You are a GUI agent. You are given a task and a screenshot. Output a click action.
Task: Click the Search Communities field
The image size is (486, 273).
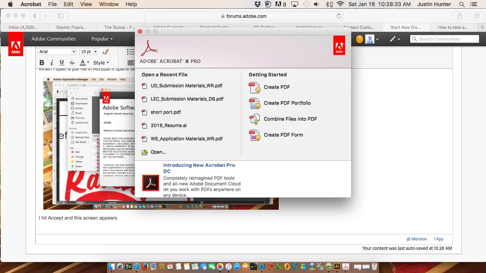coord(445,39)
